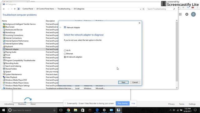Sort list by Description column header

(50, 21)
